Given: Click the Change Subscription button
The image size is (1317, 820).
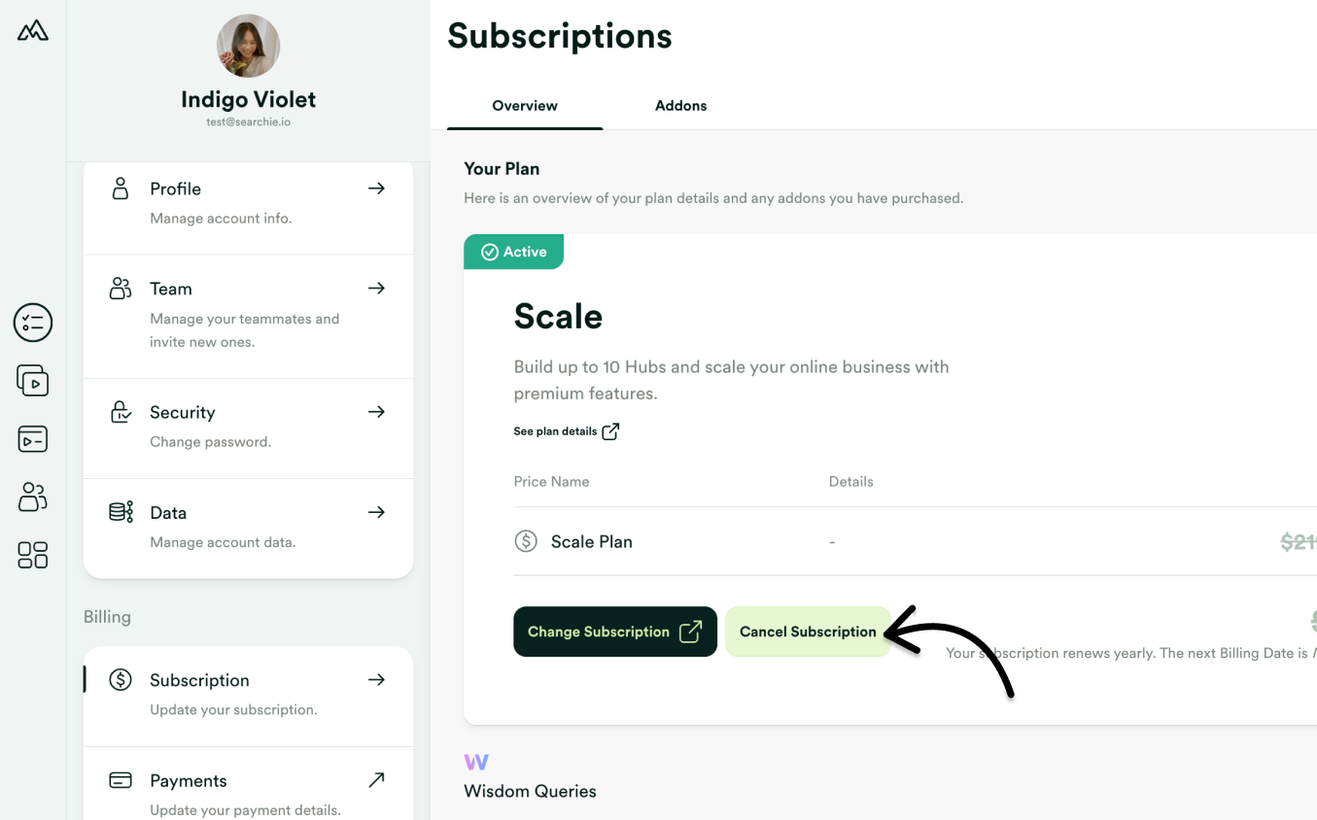Looking at the screenshot, I should (614, 631).
